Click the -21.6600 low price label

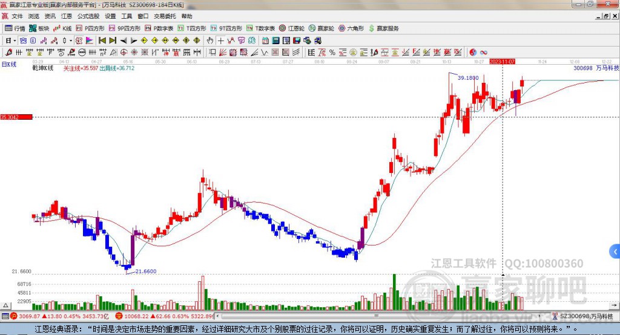145,271
